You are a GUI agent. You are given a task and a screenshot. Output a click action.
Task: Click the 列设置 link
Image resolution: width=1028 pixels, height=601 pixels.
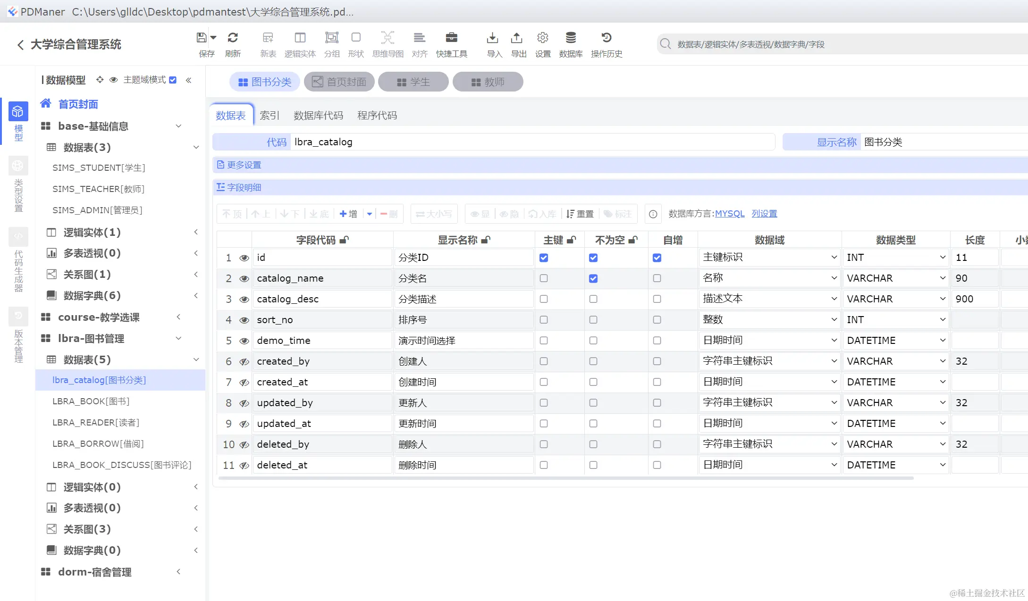(764, 214)
